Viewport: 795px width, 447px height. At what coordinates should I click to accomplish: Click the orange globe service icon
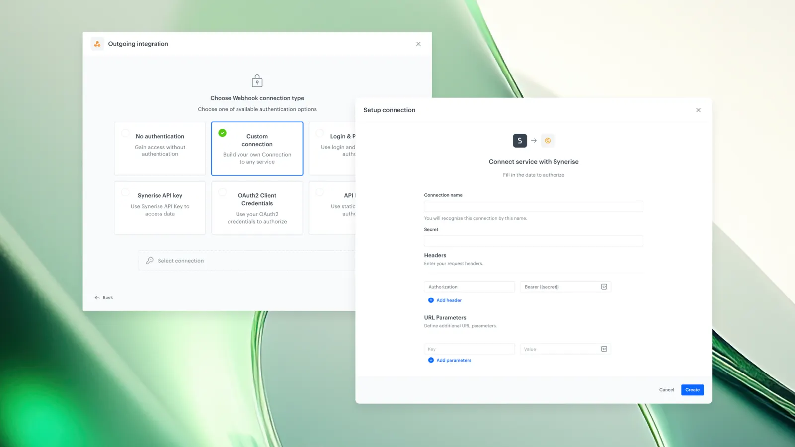(x=548, y=141)
